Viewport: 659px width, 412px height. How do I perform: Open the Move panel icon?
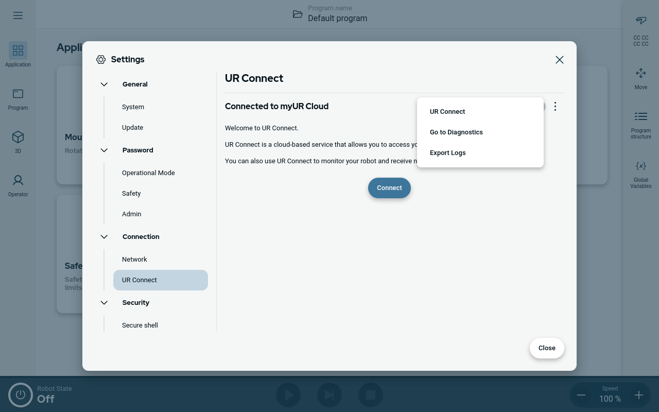640,74
